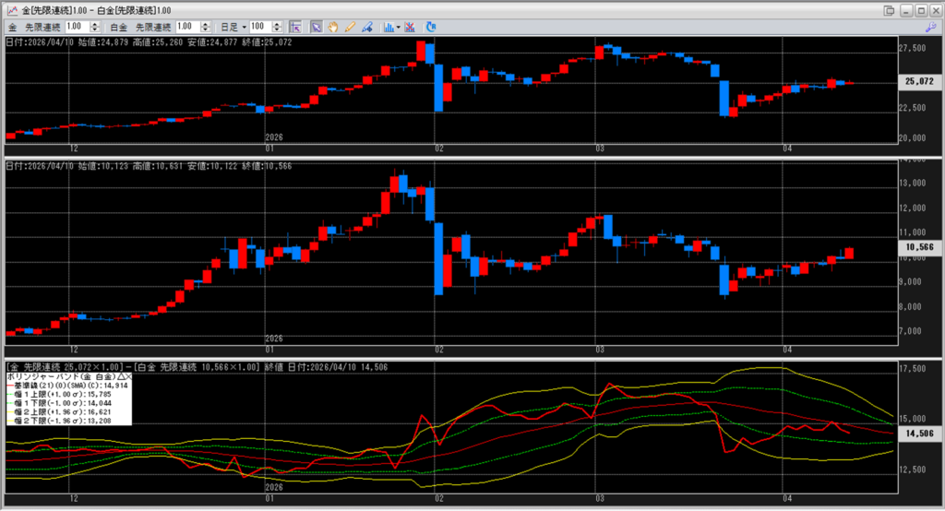Click the spread chart header with 14,506
Image resolution: width=945 pixels, height=511 pixels.
click(197, 367)
